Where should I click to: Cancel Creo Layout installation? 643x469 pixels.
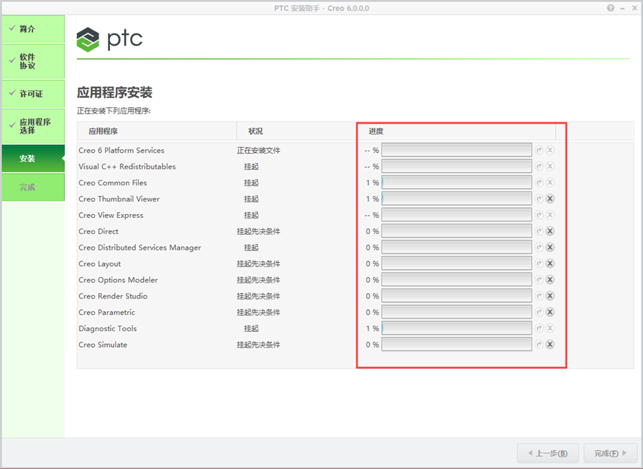[x=550, y=263]
